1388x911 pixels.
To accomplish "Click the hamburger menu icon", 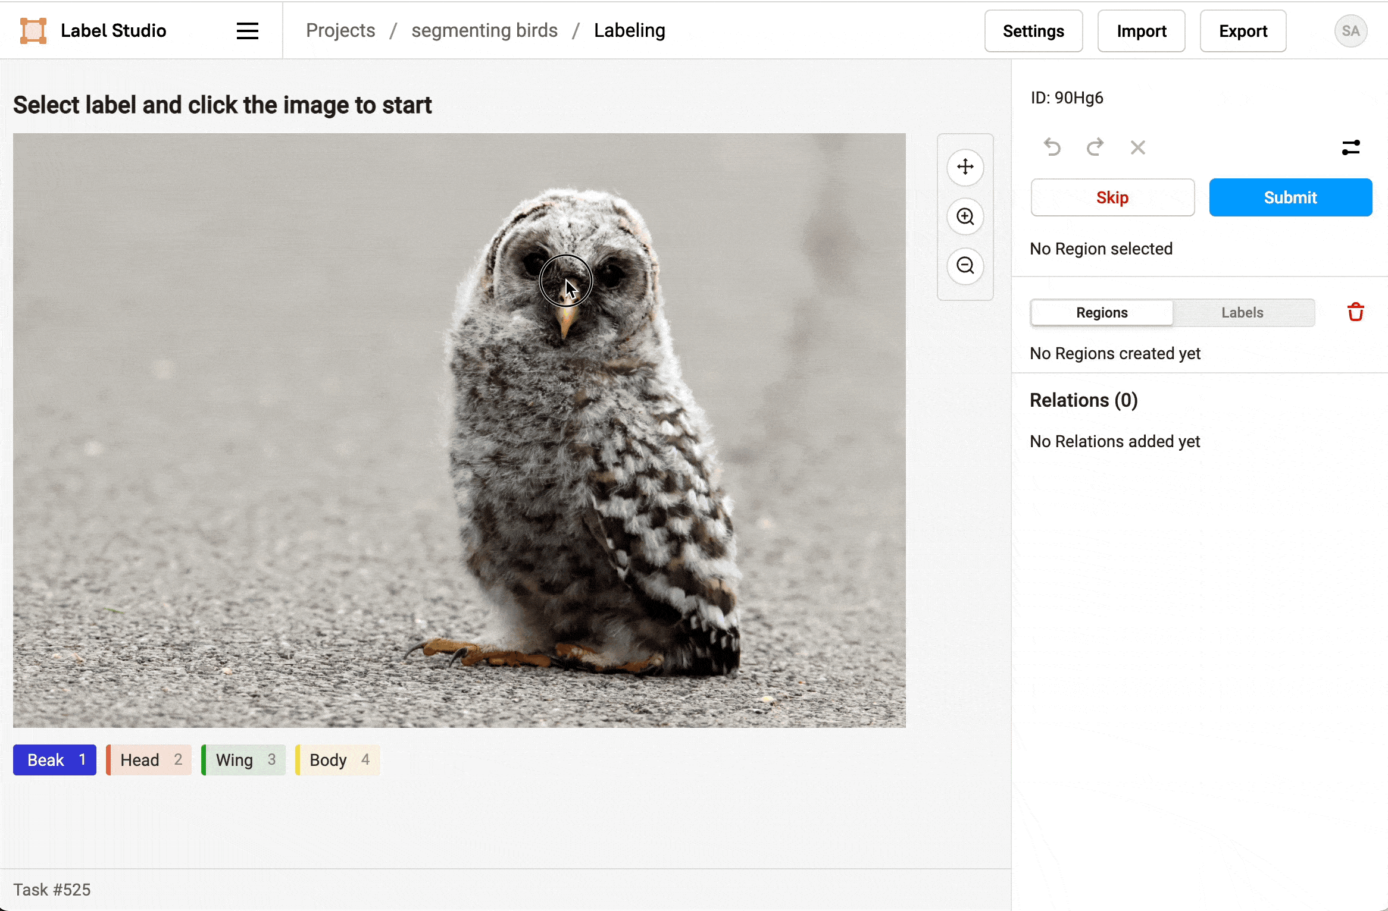I will tap(247, 30).
